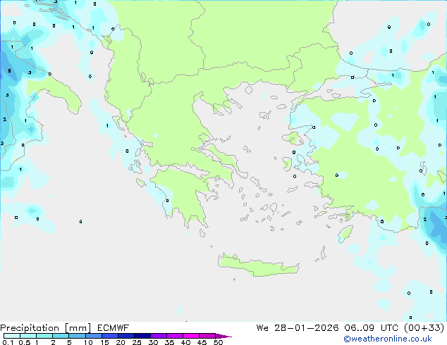Viewport: 447px width, 345px height.
Task: Click the 20–25 mm dark blue swatch
Action: pyautogui.click(x=126, y=336)
